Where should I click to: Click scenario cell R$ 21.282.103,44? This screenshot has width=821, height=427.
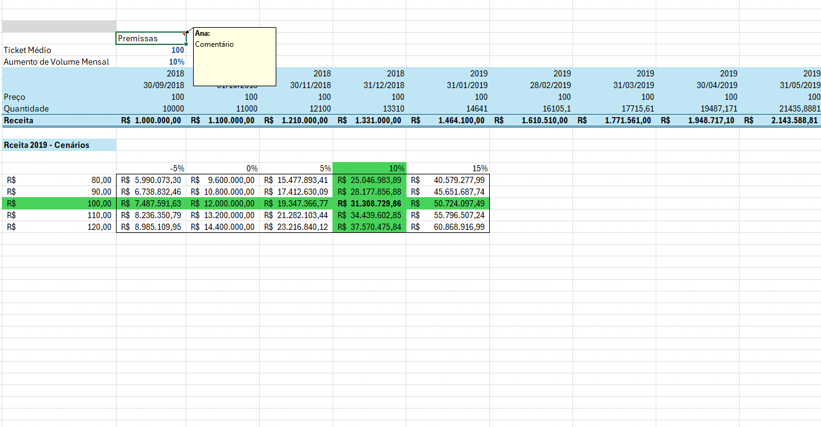click(296, 215)
